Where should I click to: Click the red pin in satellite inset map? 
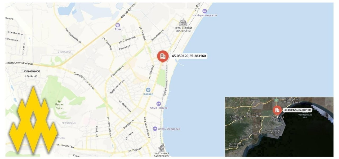277,111
